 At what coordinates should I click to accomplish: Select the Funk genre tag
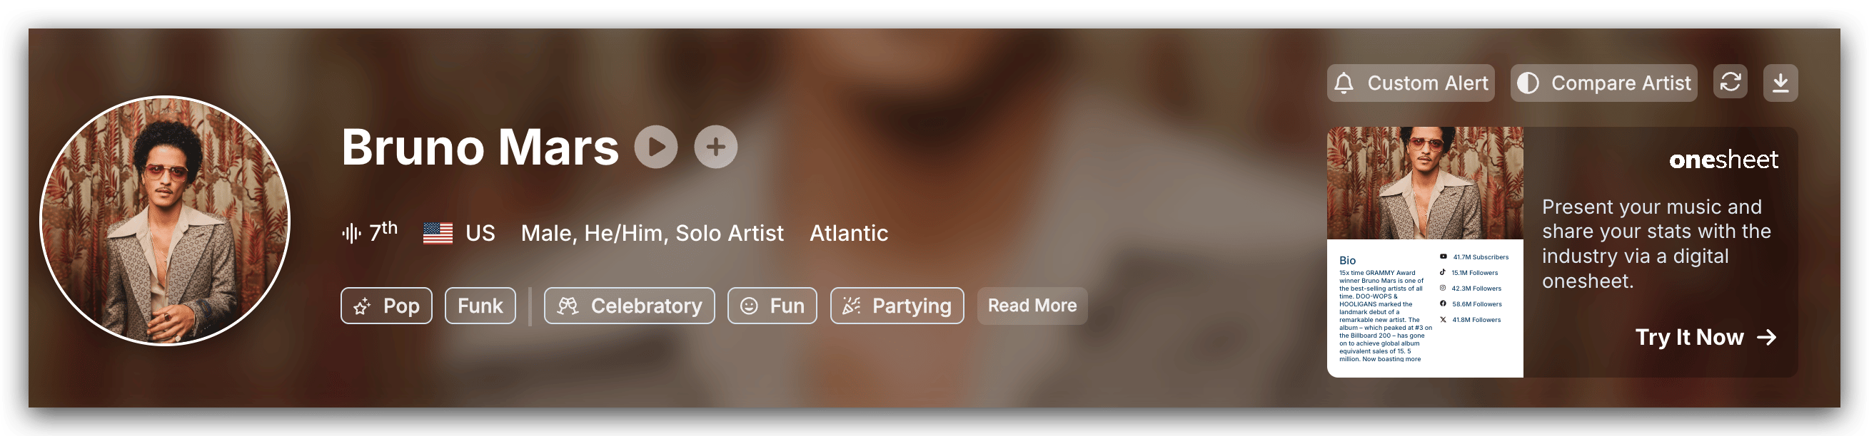[x=480, y=306]
